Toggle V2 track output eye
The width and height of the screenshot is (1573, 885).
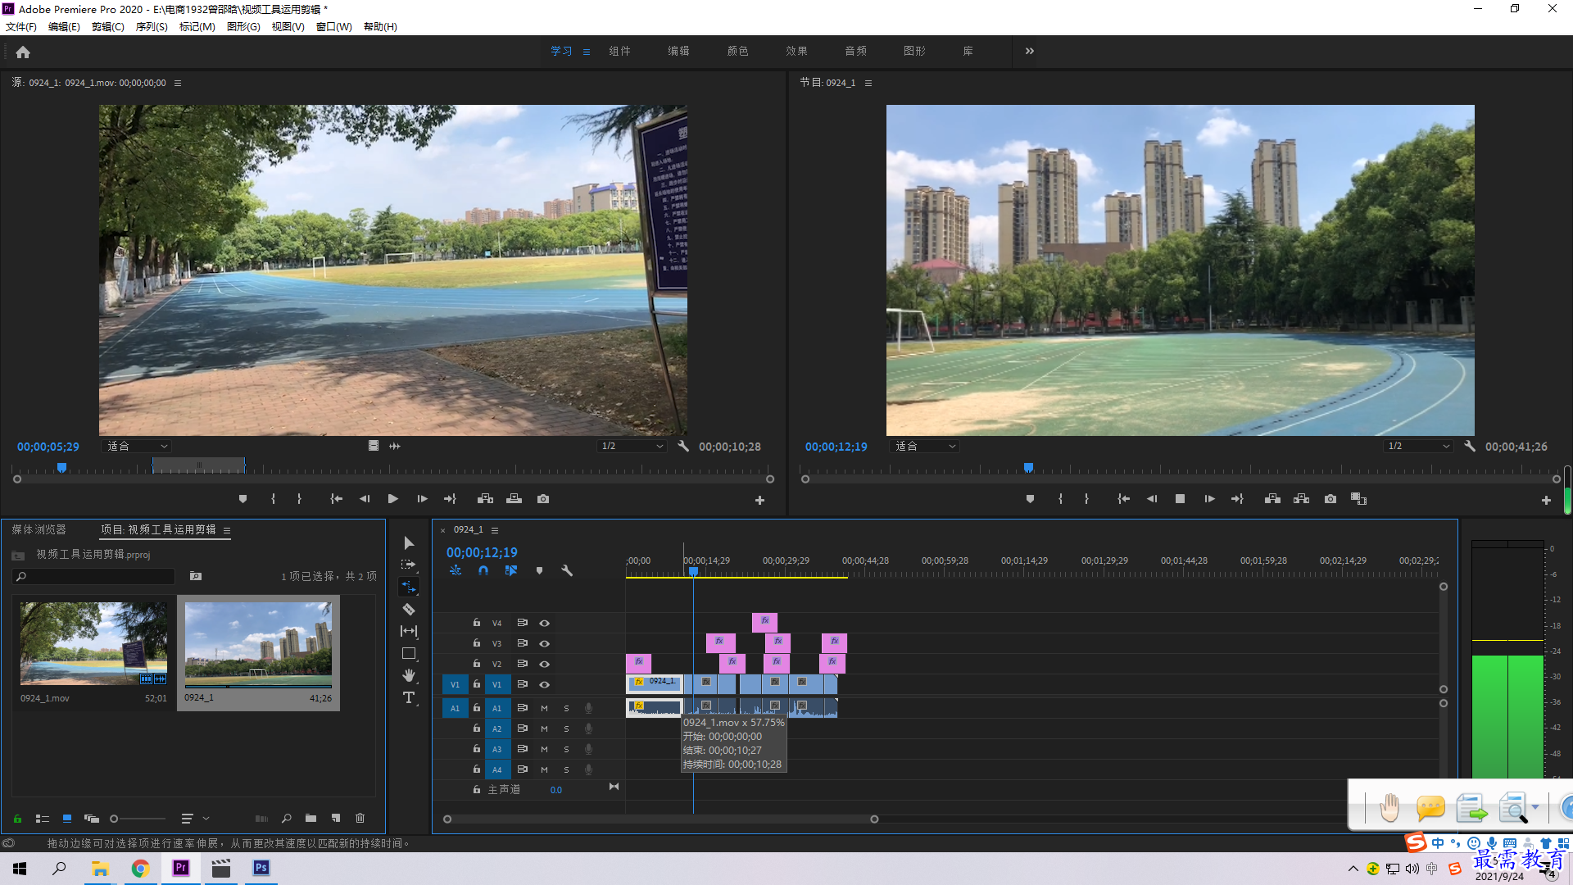(x=544, y=664)
